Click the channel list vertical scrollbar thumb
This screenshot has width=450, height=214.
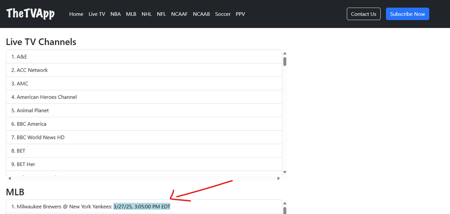(285, 61)
